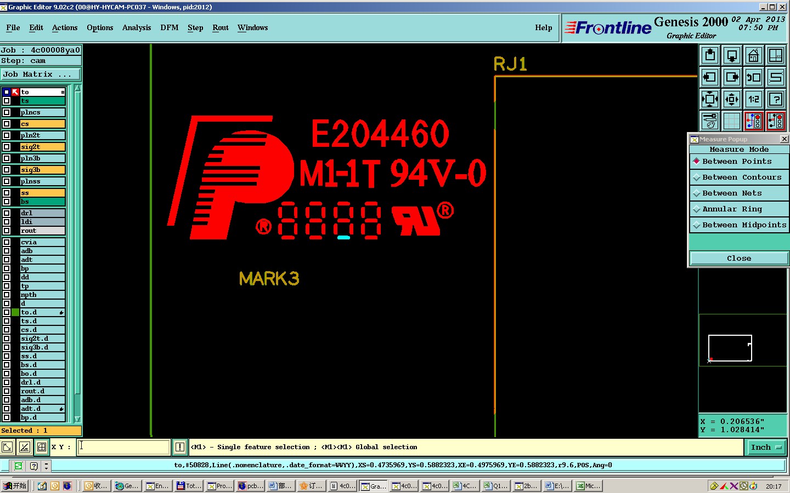Click the question-mark frame icon
Image resolution: width=790 pixels, height=493 pixels.
click(x=776, y=99)
